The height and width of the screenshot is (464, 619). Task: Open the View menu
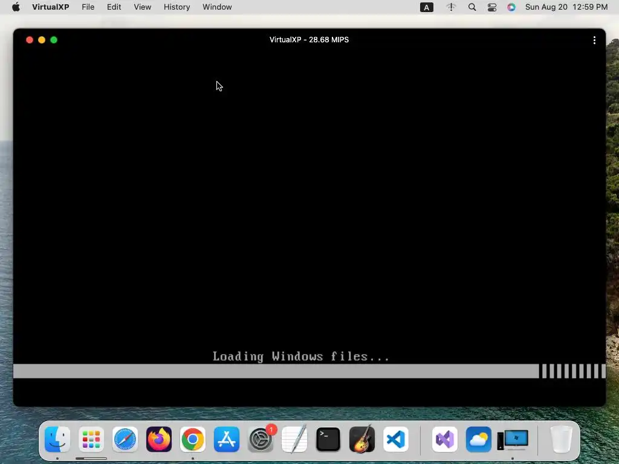[142, 7]
